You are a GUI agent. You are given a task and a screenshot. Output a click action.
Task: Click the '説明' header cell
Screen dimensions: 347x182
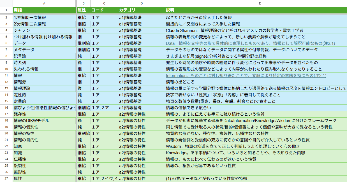point(256,10)
